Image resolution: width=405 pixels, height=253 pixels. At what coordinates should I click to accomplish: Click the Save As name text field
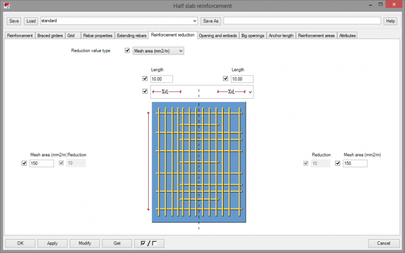click(x=302, y=21)
